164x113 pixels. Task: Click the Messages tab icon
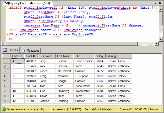click(x=23, y=51)
